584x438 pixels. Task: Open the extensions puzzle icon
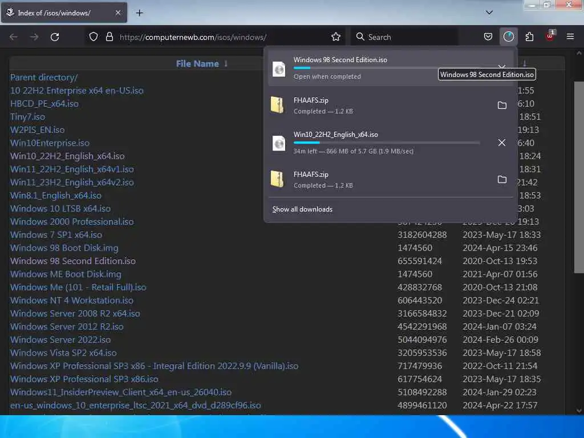[529, 36]
